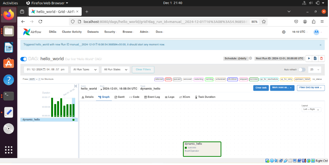
Task: Expand the Mark state as dropdown
Action: click(282, 88)
